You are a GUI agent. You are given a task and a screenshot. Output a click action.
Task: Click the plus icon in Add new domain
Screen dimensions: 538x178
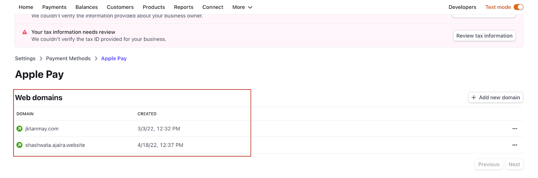(474, 97)
